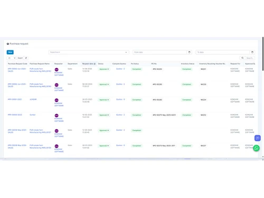The height and width of the screenshot is (198, 264).
Task: Open purchase request PR-00062-Jun-2025-SALES
Action: point(17,85)
